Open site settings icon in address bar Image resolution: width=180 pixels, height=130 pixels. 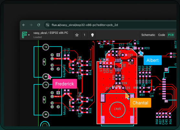(x=48, y=25)
